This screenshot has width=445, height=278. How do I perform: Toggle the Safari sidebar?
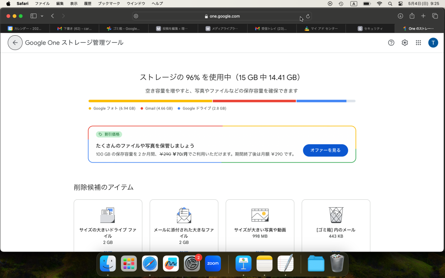click(33, 16)
